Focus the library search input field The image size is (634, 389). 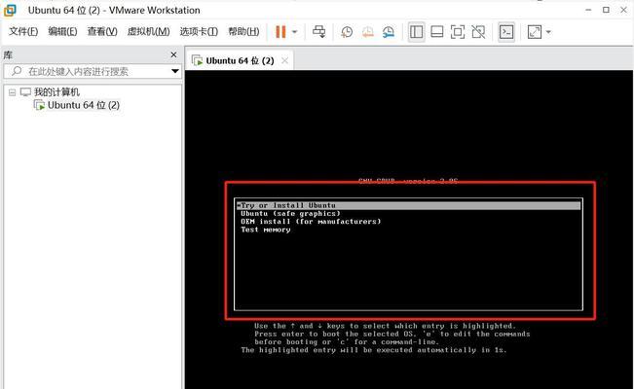pyautogui.click(x=93, y=72)
